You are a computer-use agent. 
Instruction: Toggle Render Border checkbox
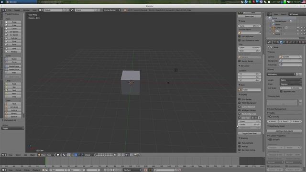[x=240, y=61]
